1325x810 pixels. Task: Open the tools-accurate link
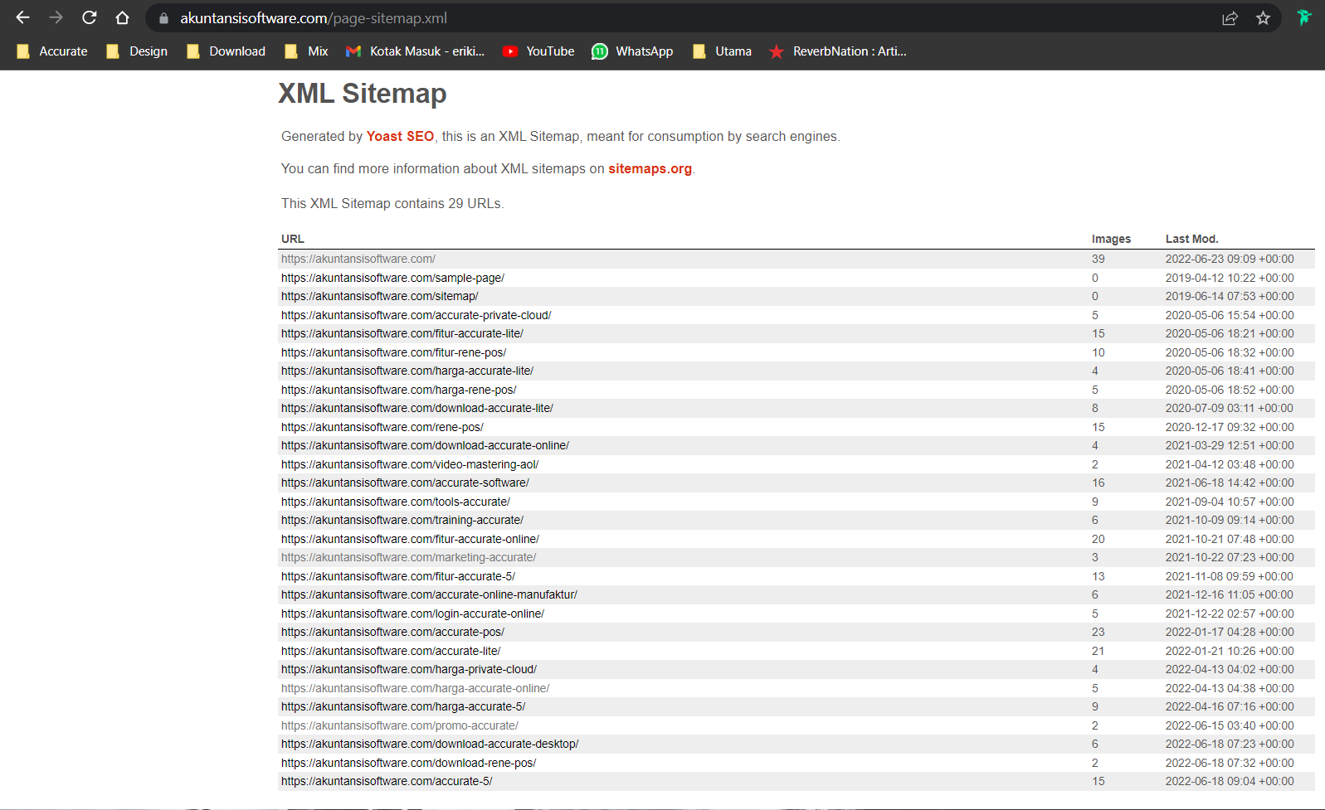point(396,502)
